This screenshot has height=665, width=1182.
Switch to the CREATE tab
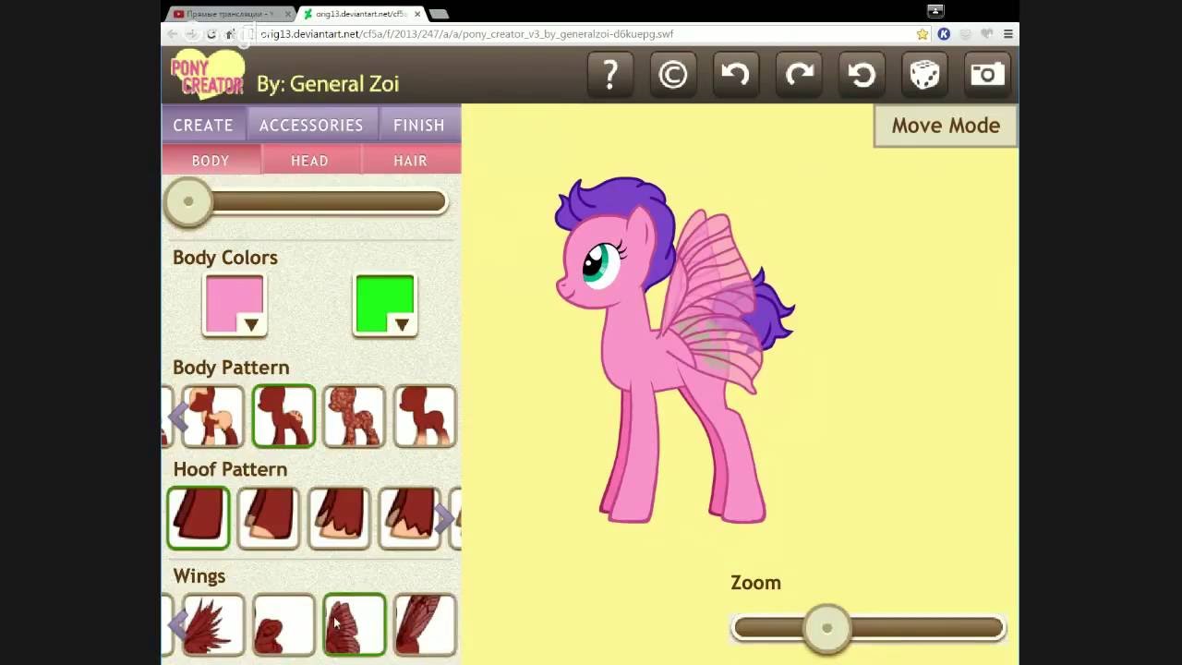(203, 125)
